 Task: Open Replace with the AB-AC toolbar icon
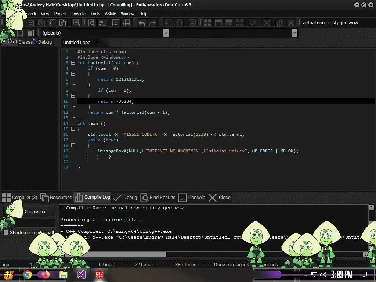tap(102, 23)
